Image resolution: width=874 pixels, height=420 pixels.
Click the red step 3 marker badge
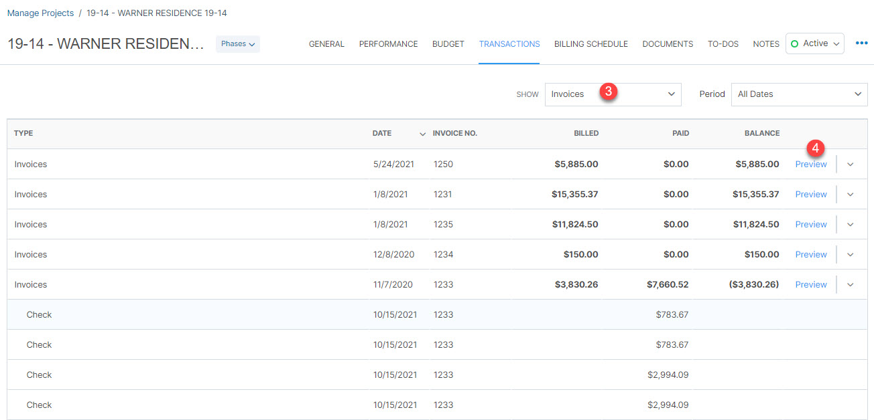pos(608,92)
